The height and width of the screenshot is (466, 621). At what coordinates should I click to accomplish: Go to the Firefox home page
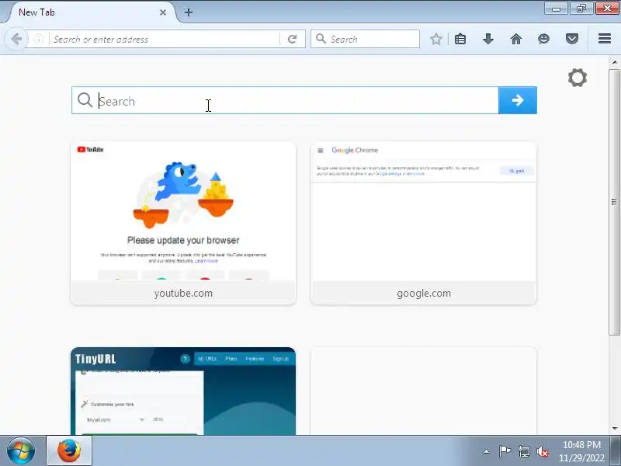click(516, 39)
